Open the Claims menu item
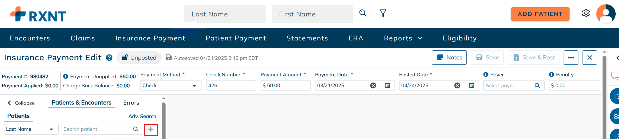Viewport: 619px width, 139px height. (x=83, y=38)
